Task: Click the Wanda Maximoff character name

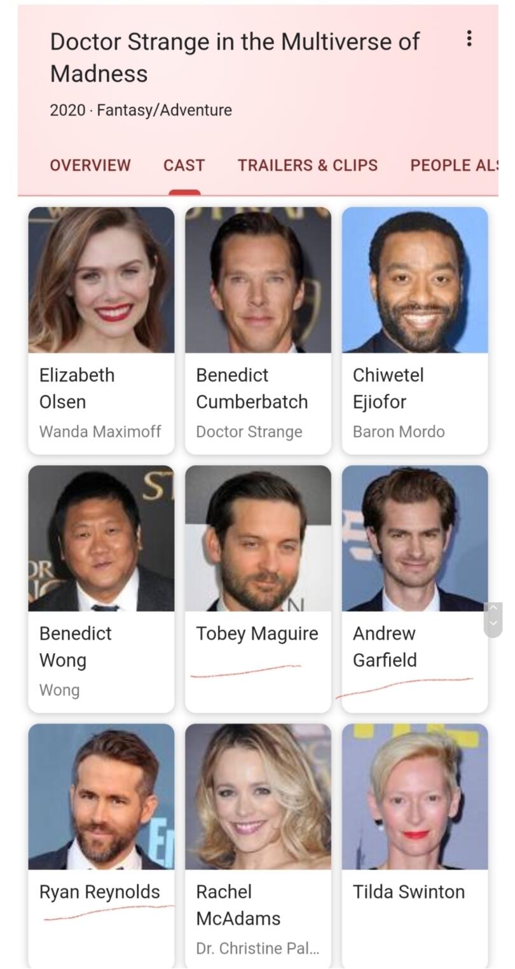Action: coord(100,431)
